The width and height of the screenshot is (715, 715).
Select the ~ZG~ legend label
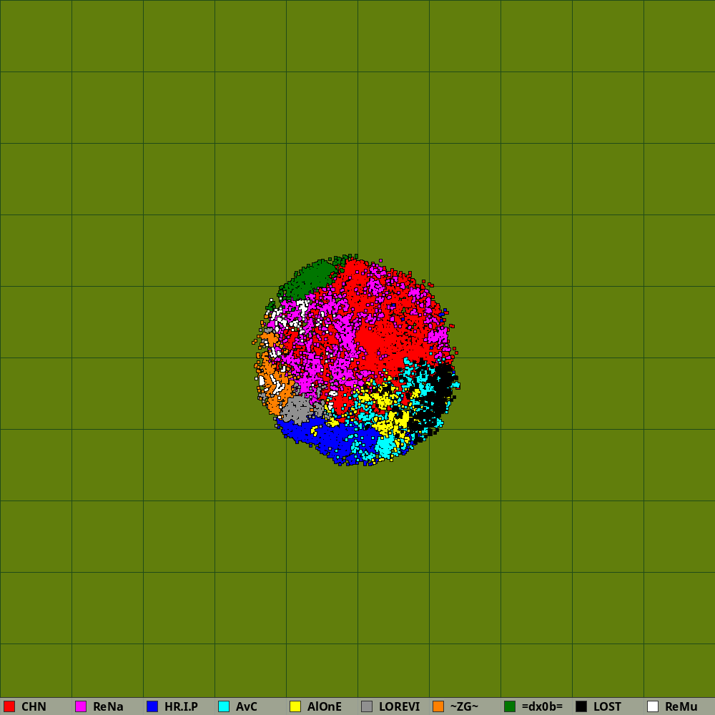[464, 707]
